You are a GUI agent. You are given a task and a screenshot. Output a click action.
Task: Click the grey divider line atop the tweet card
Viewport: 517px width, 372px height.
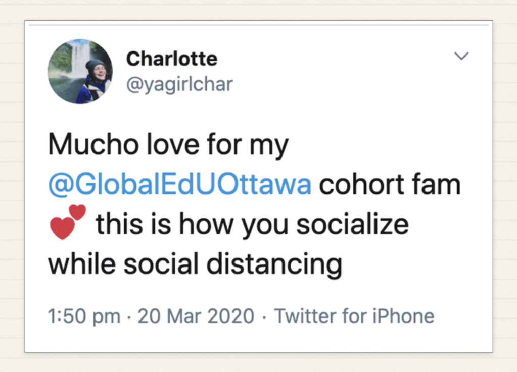tap(259, 25)
